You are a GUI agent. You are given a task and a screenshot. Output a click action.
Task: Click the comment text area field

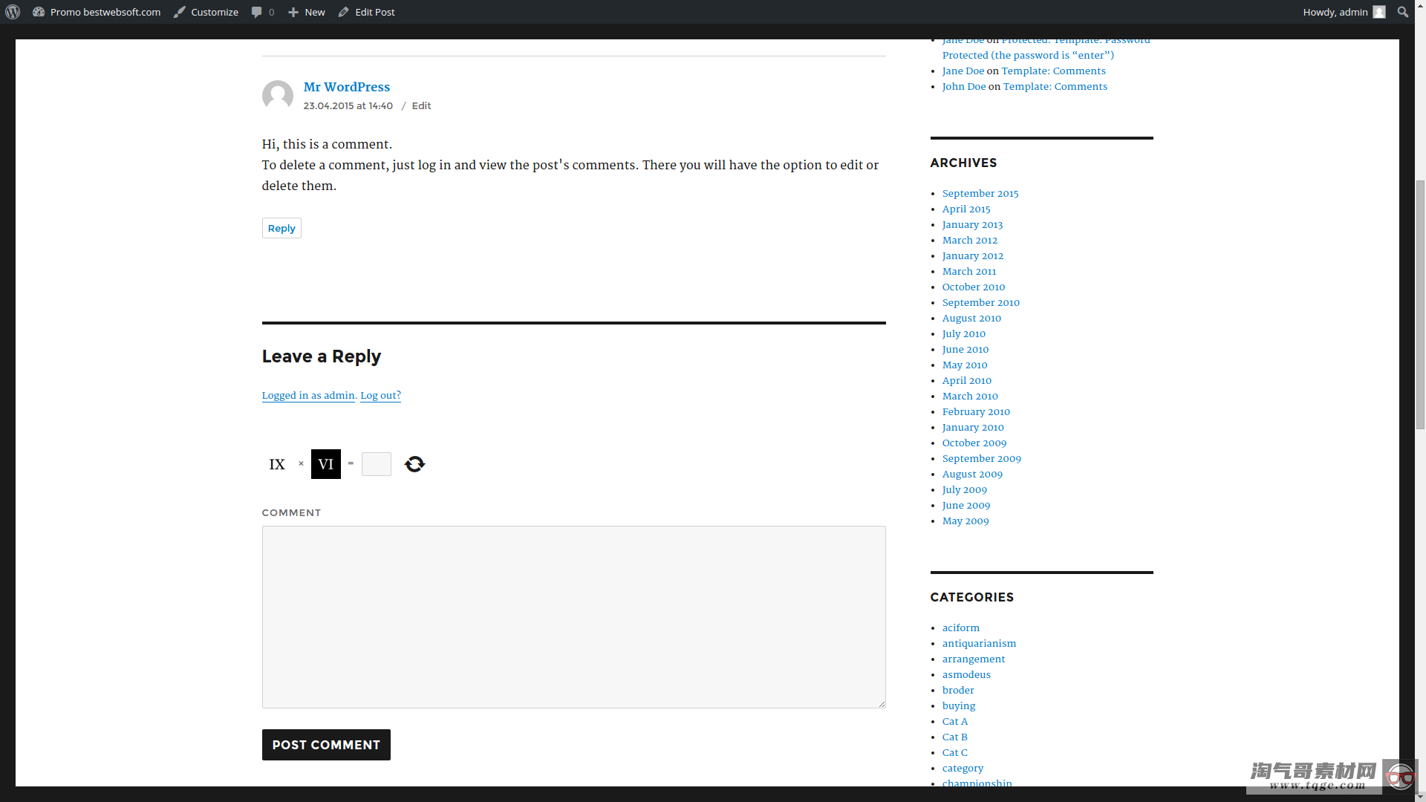572,616
